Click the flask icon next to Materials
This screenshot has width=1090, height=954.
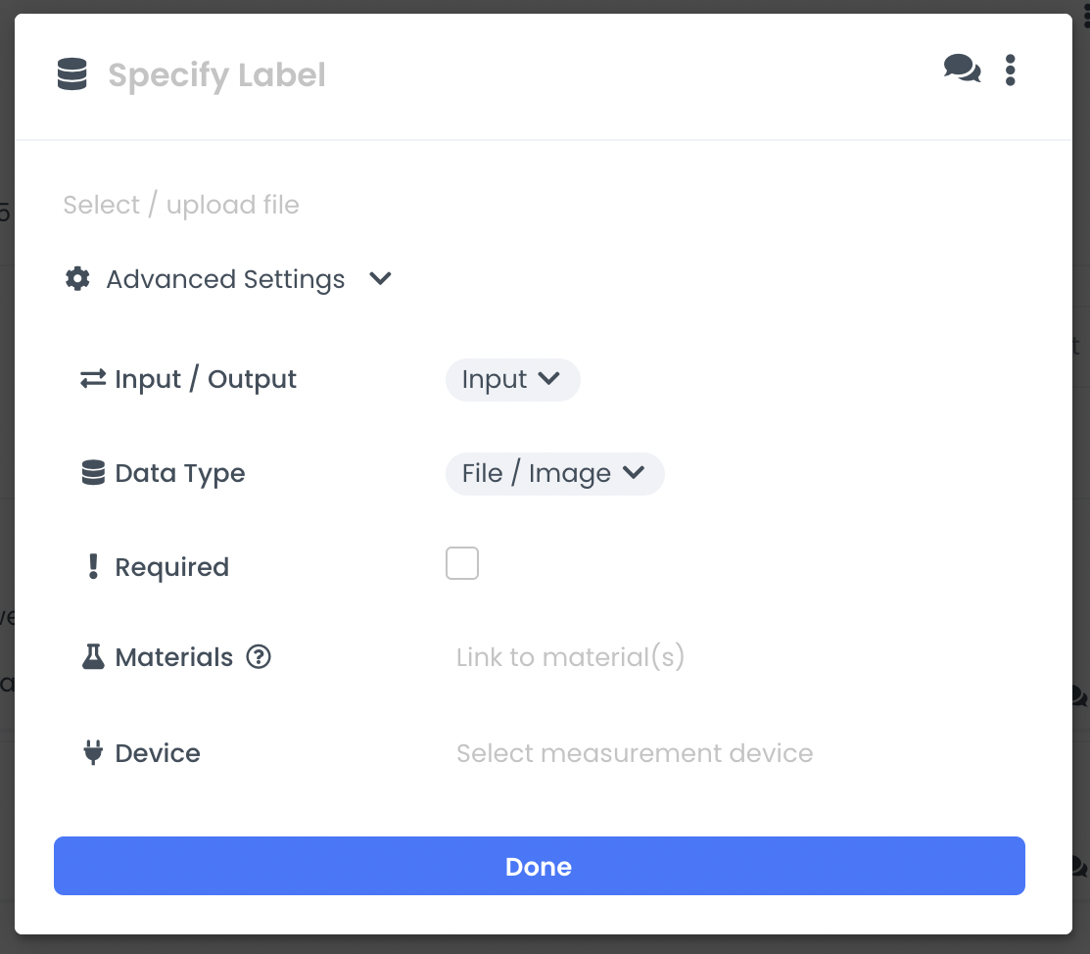93,656
